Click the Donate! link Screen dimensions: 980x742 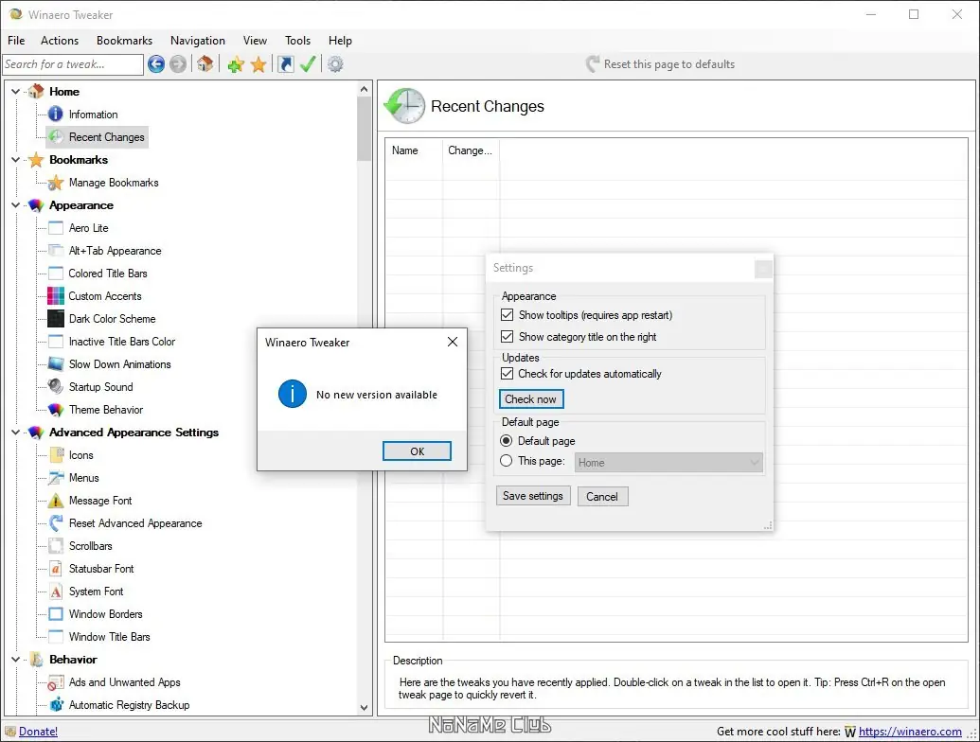(38, 731)
